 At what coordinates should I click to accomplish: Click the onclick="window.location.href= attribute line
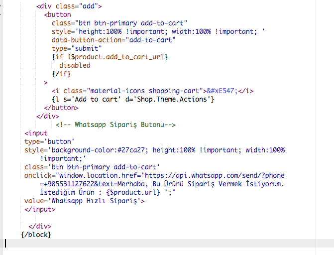tap(154, 175)
